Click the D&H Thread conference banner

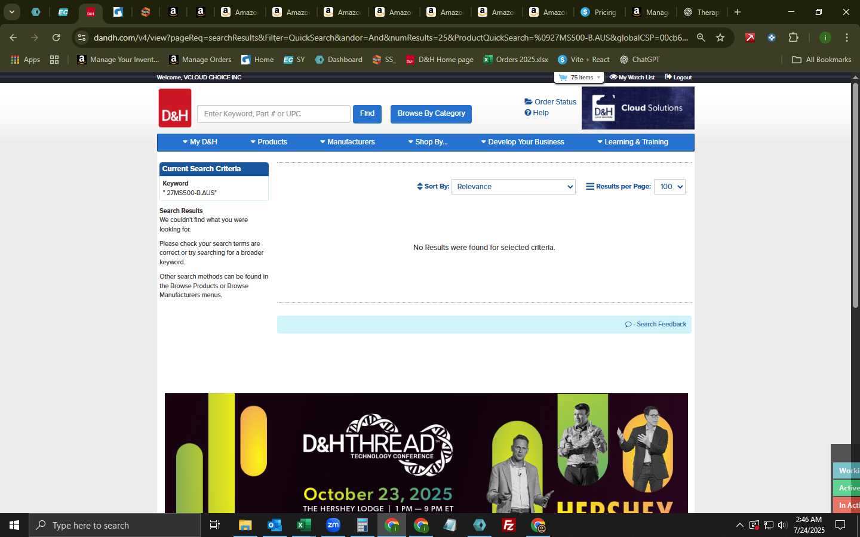point(426,453)
